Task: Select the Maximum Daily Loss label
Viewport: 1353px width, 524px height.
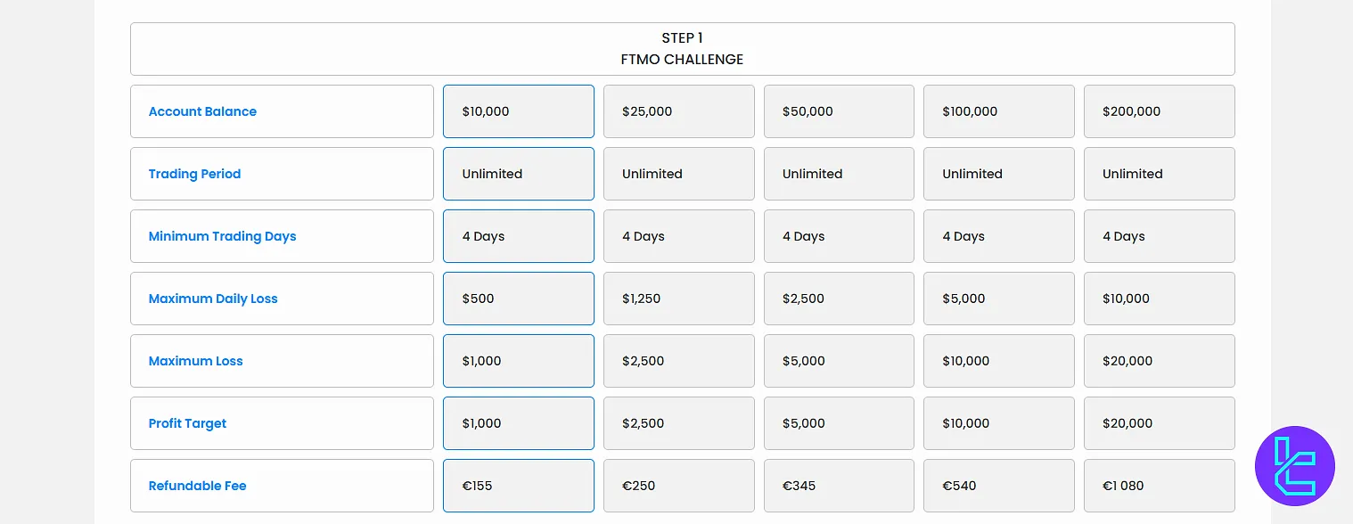Action: pyautogui.click(x=213, y=299)
